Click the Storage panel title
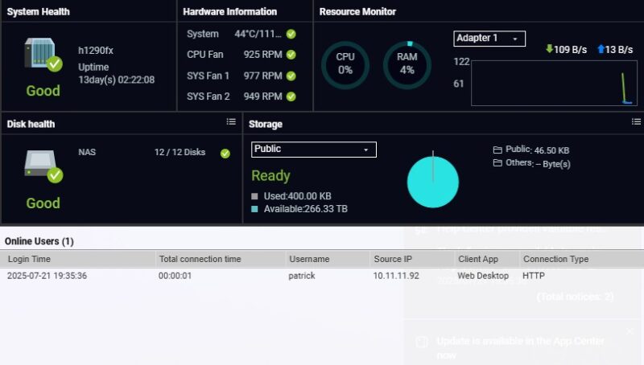The width and height of the screenshot is (644, 365). click(x=266, y=124)
